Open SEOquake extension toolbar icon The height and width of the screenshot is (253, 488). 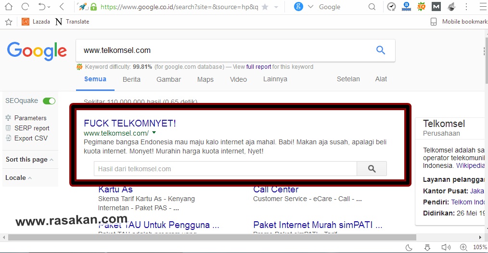[421, 7]
